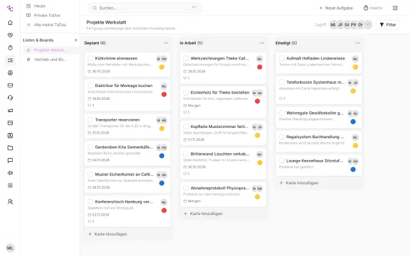This screenshot has height=256, width=410.
Task: Open In Arbeit column options menu
Action: (x=262, y=43)
